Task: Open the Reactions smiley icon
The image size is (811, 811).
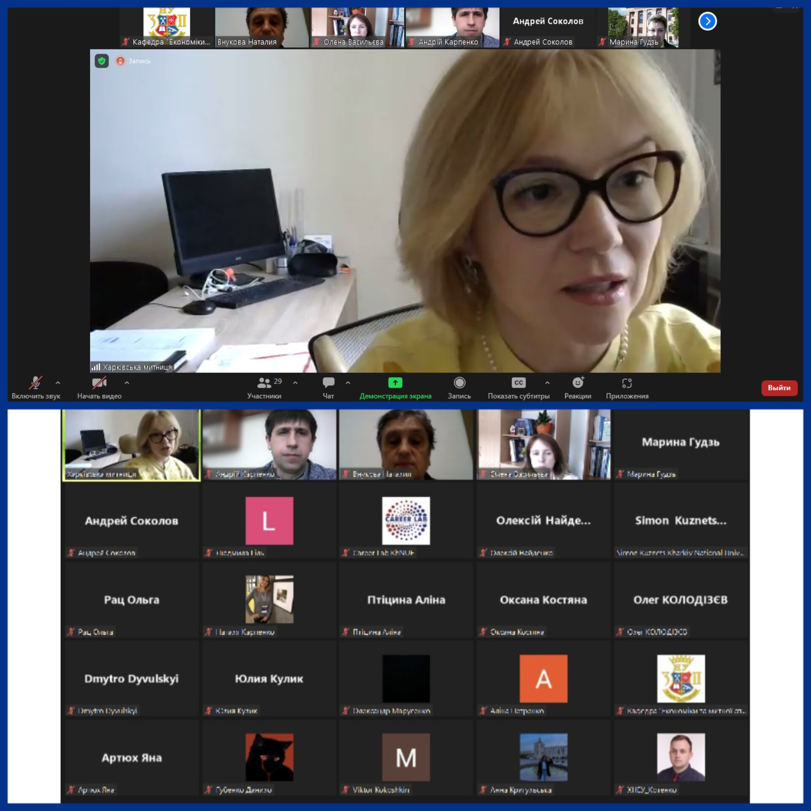Action: [x=577, y=383]
